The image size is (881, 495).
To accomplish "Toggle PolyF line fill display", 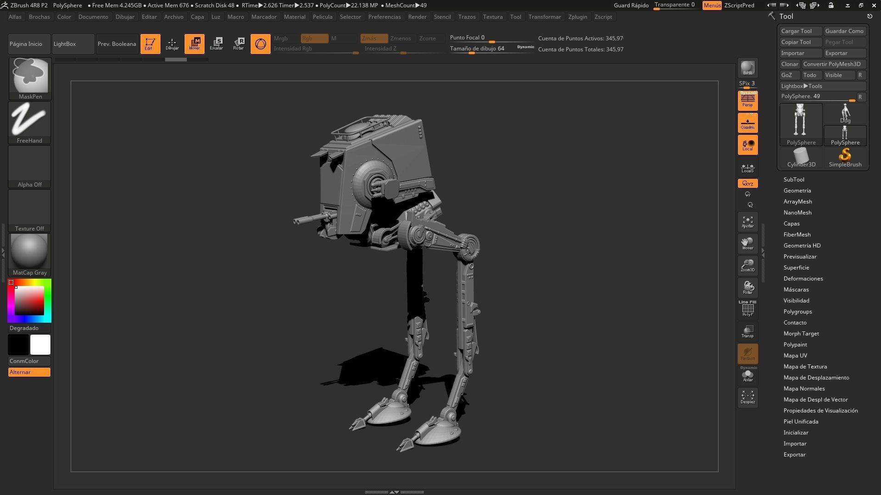I will point(747,309).
